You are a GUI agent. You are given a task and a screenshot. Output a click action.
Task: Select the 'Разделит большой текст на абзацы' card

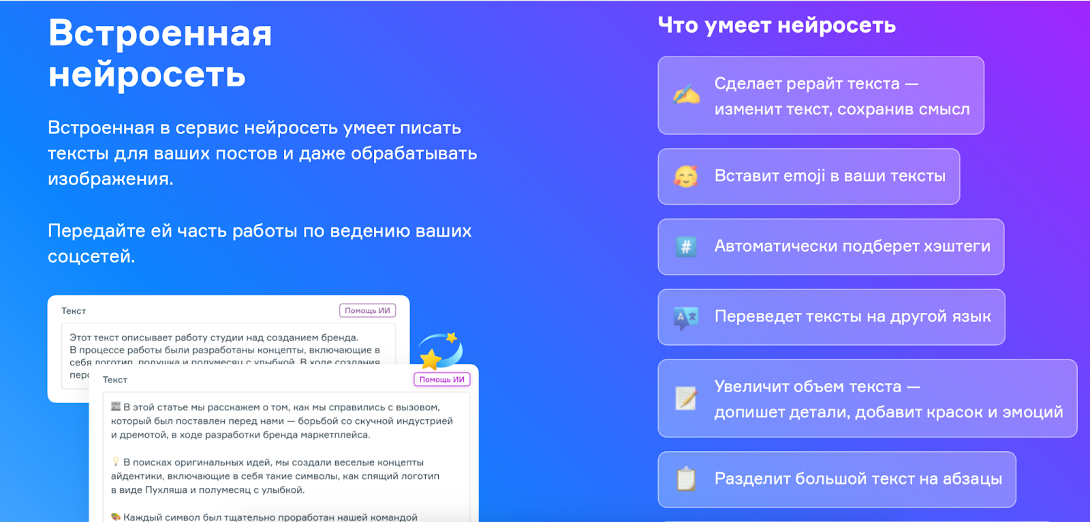point(837,479)
